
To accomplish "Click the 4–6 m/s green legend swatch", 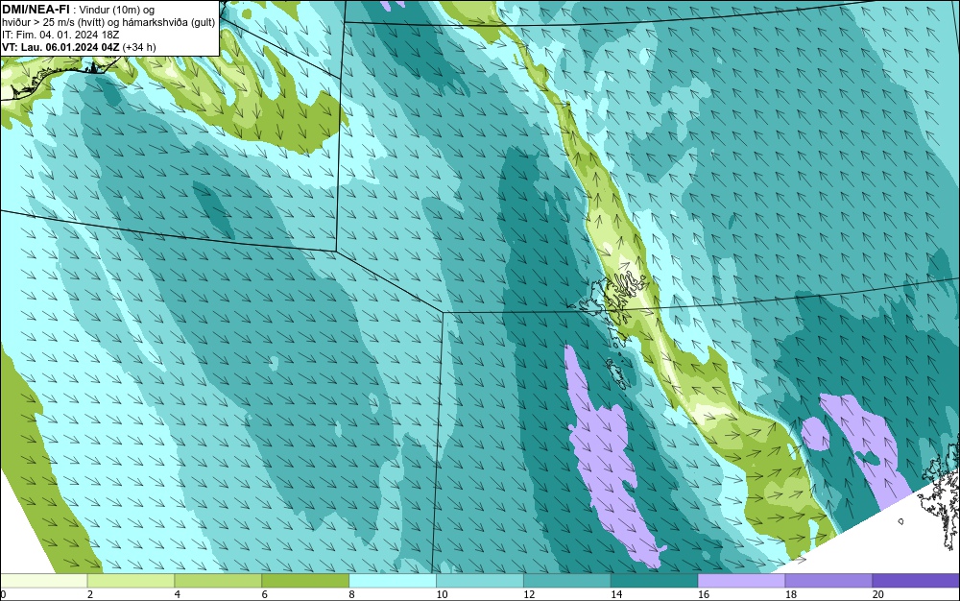I will click(218, 581).
